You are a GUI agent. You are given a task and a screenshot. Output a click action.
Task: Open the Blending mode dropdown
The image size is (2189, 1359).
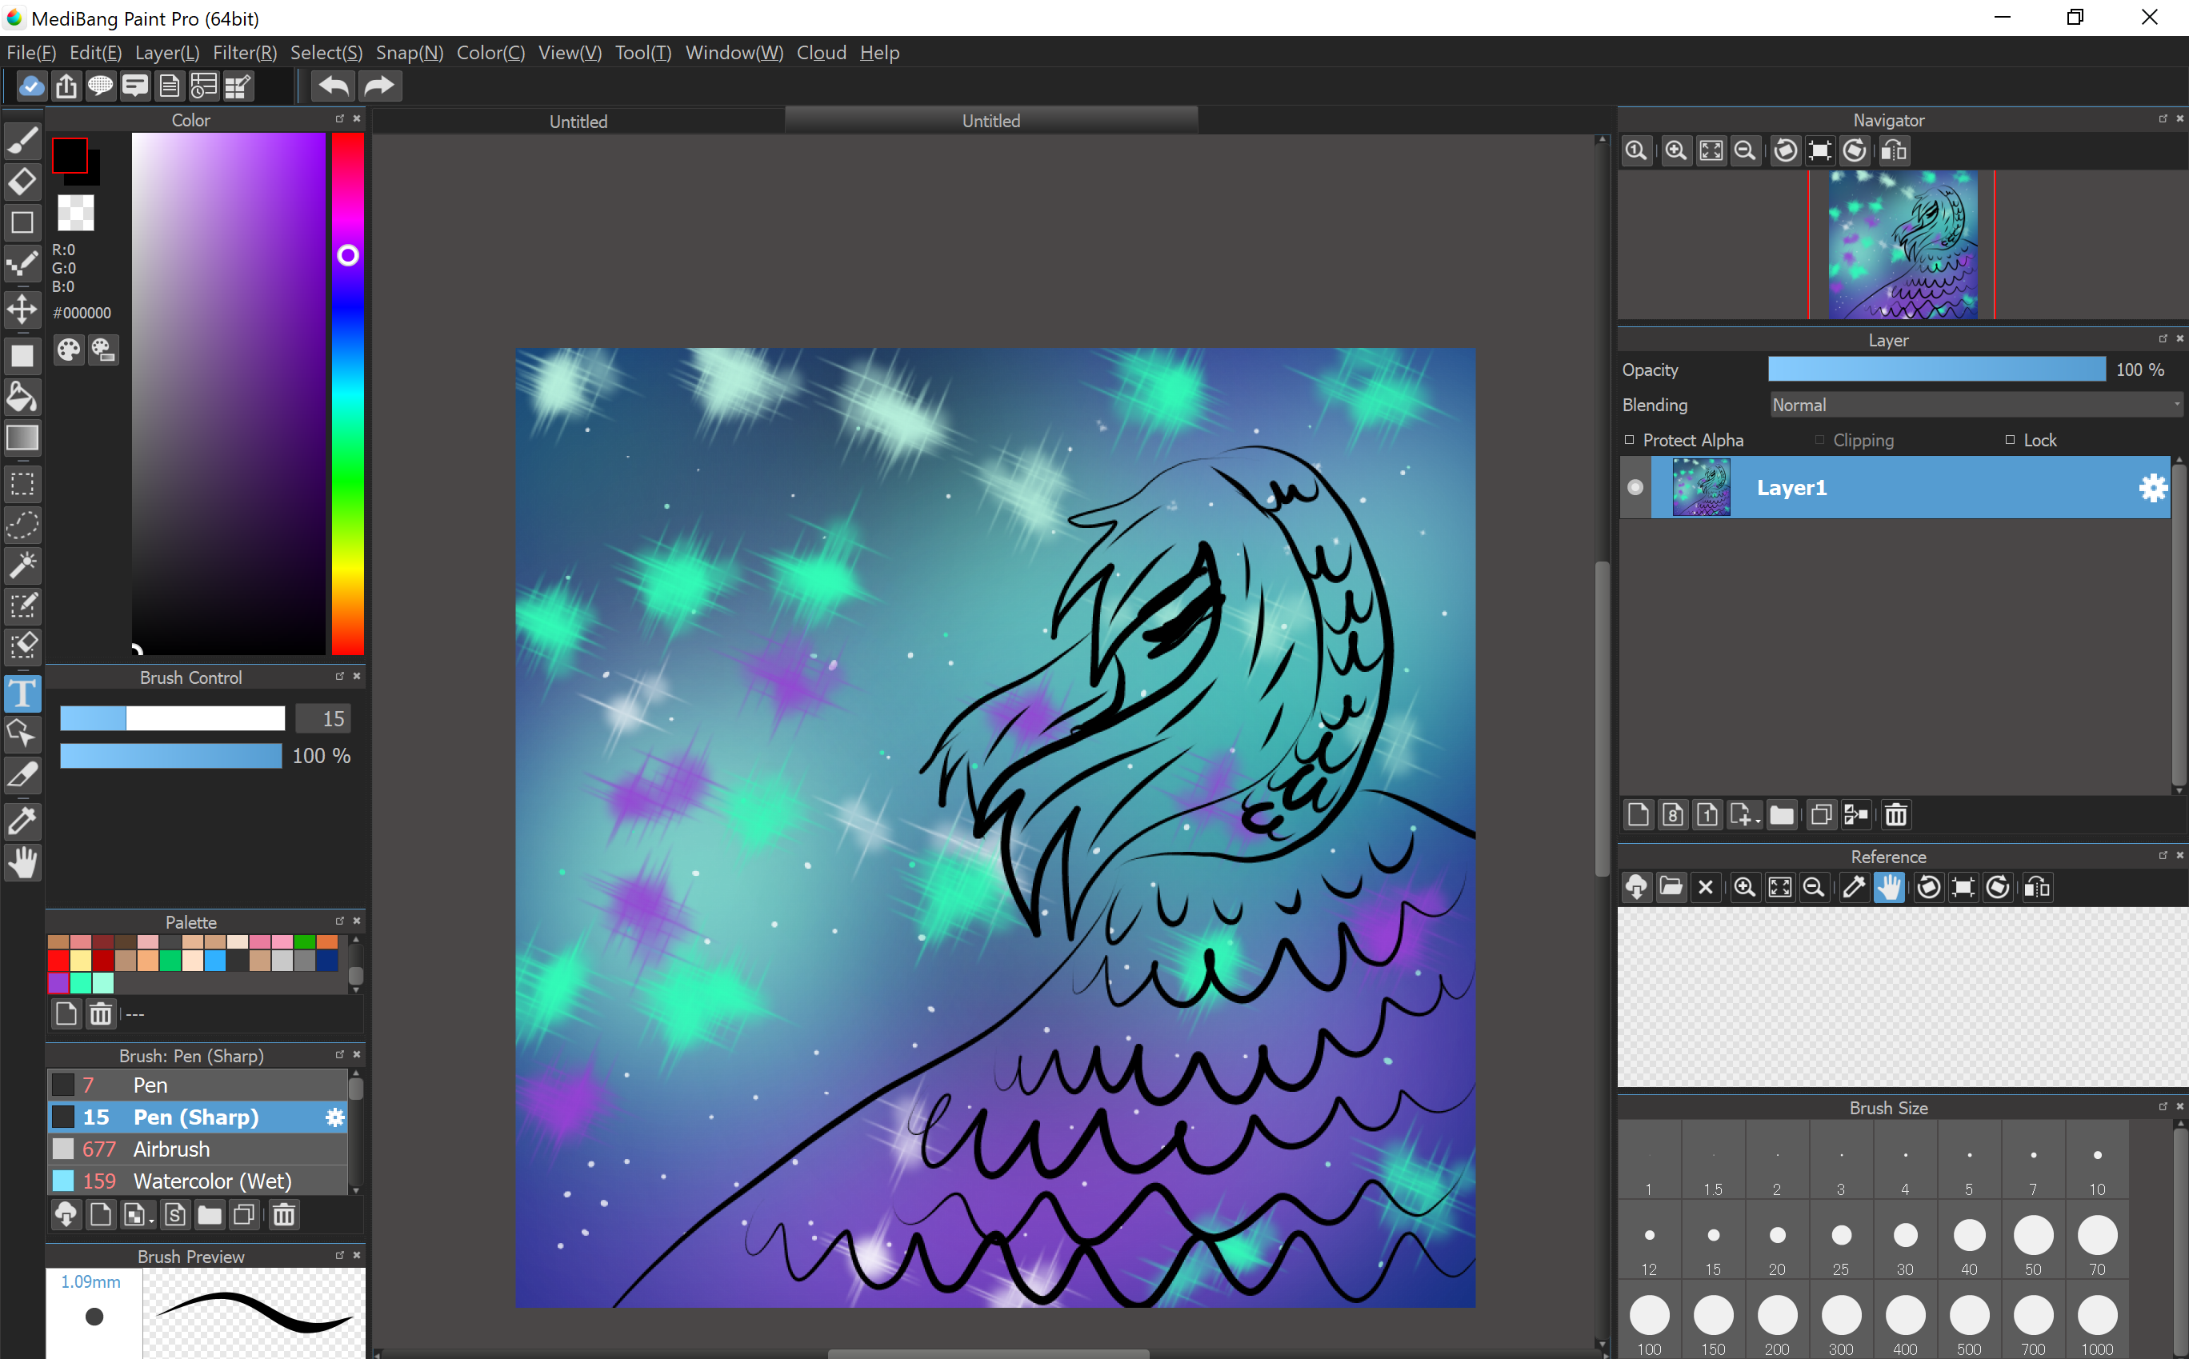pos(1974,405)
